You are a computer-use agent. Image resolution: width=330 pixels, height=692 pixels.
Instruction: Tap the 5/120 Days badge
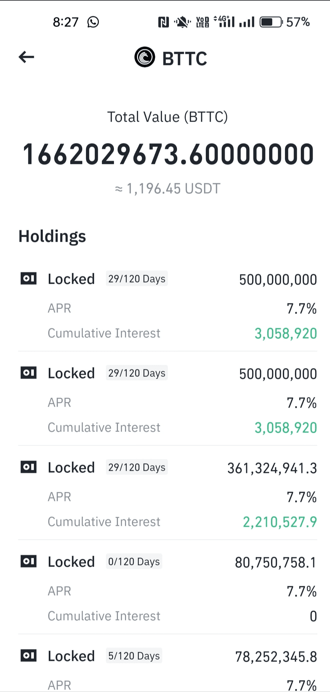pos(134,656)
